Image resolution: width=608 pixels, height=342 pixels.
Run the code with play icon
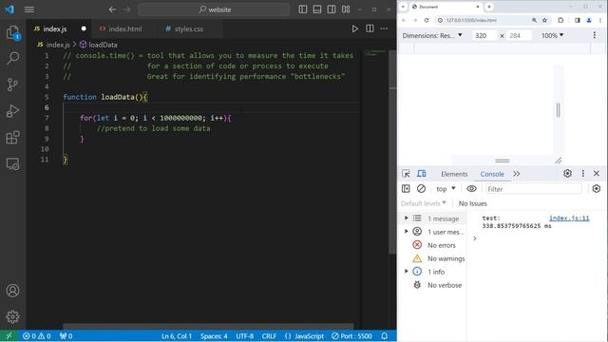354,28
